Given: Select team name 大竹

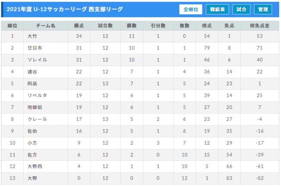Looking at the screenshot, I should 32,36.
